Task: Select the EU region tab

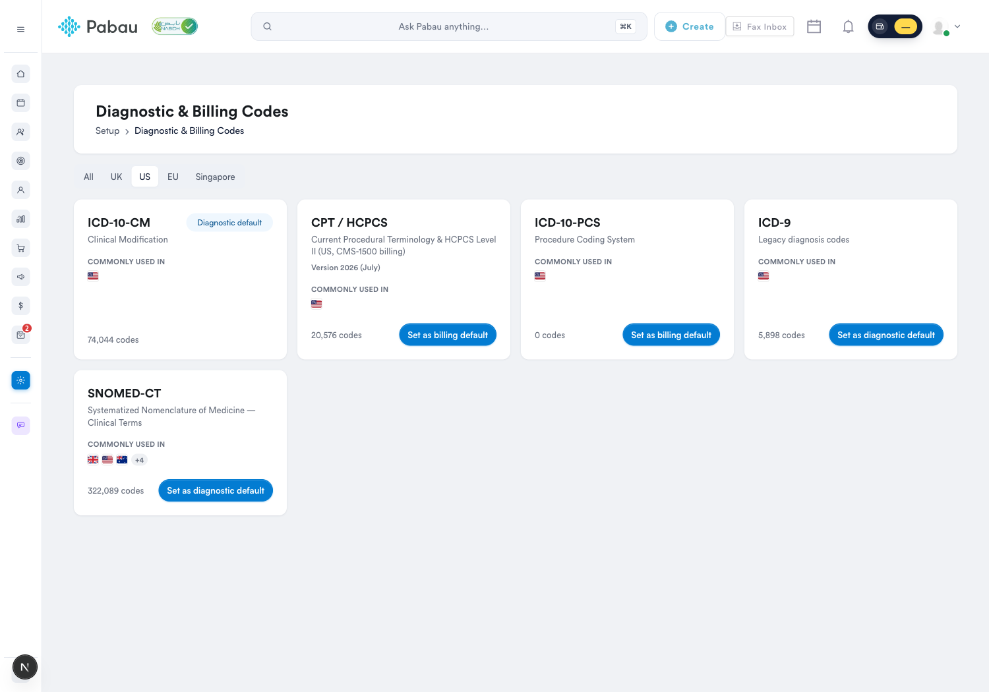Action: (173, 177)
